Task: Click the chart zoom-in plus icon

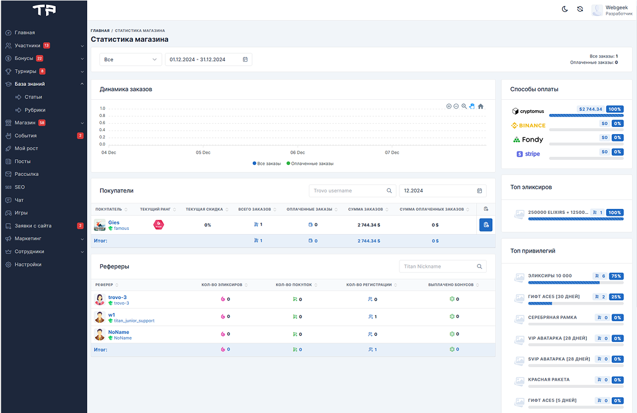Action: [449, 107]
